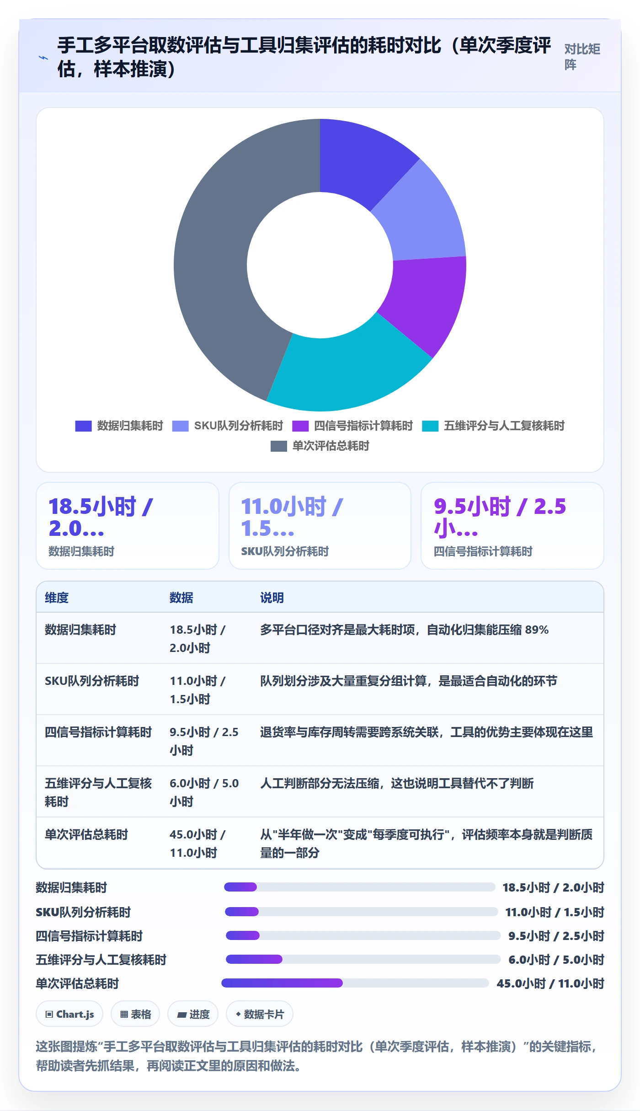This screenshot has height=1111, width=640.
Task: Click the lightning icon beside the title
Action: (x=43, y=58)
